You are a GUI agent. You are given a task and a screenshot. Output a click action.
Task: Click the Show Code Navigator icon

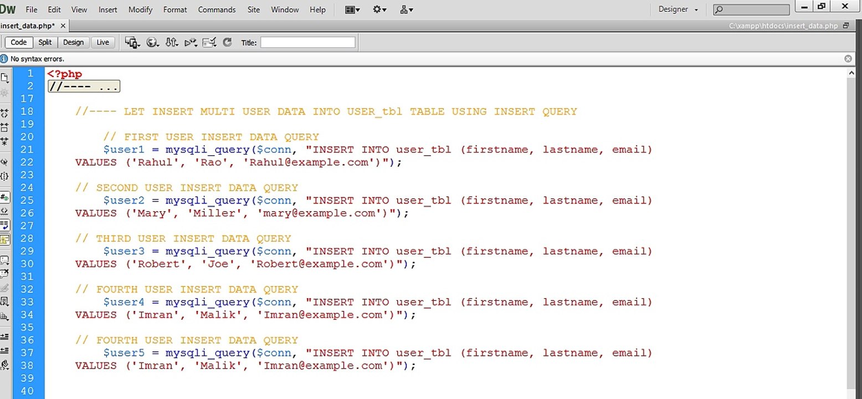click(4, 93)
